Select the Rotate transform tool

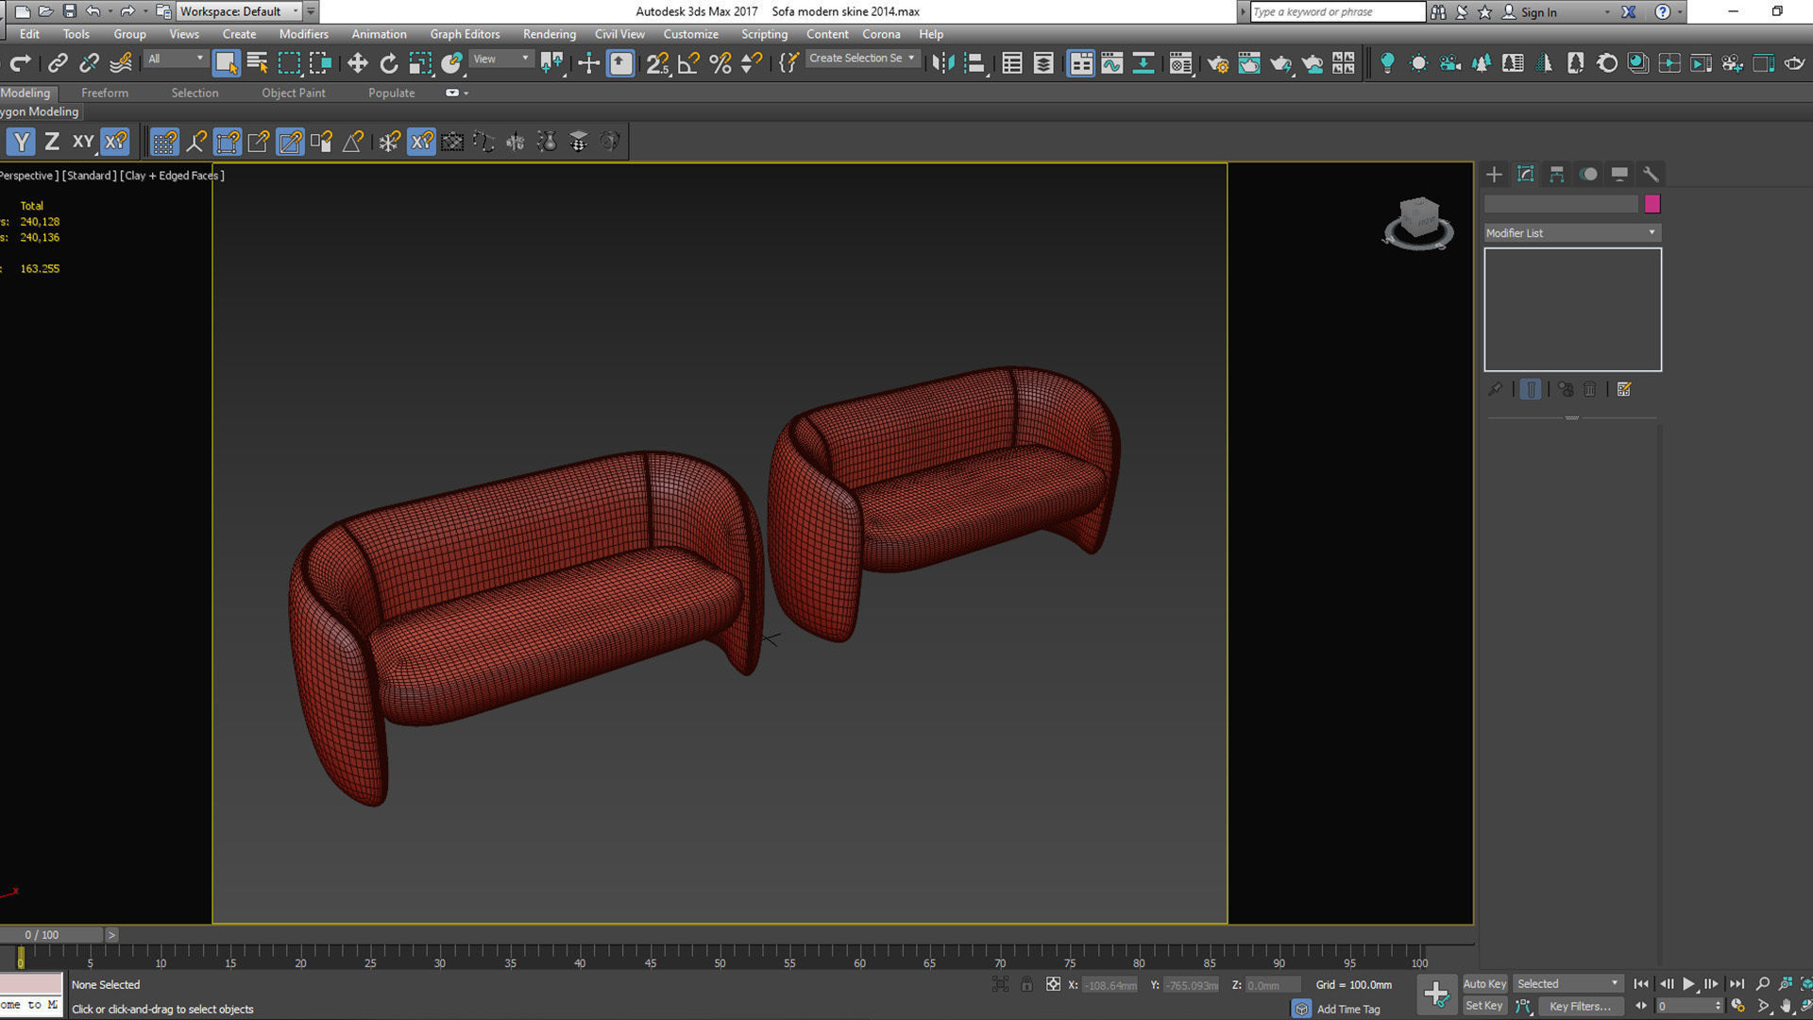(x=389, y=63)
